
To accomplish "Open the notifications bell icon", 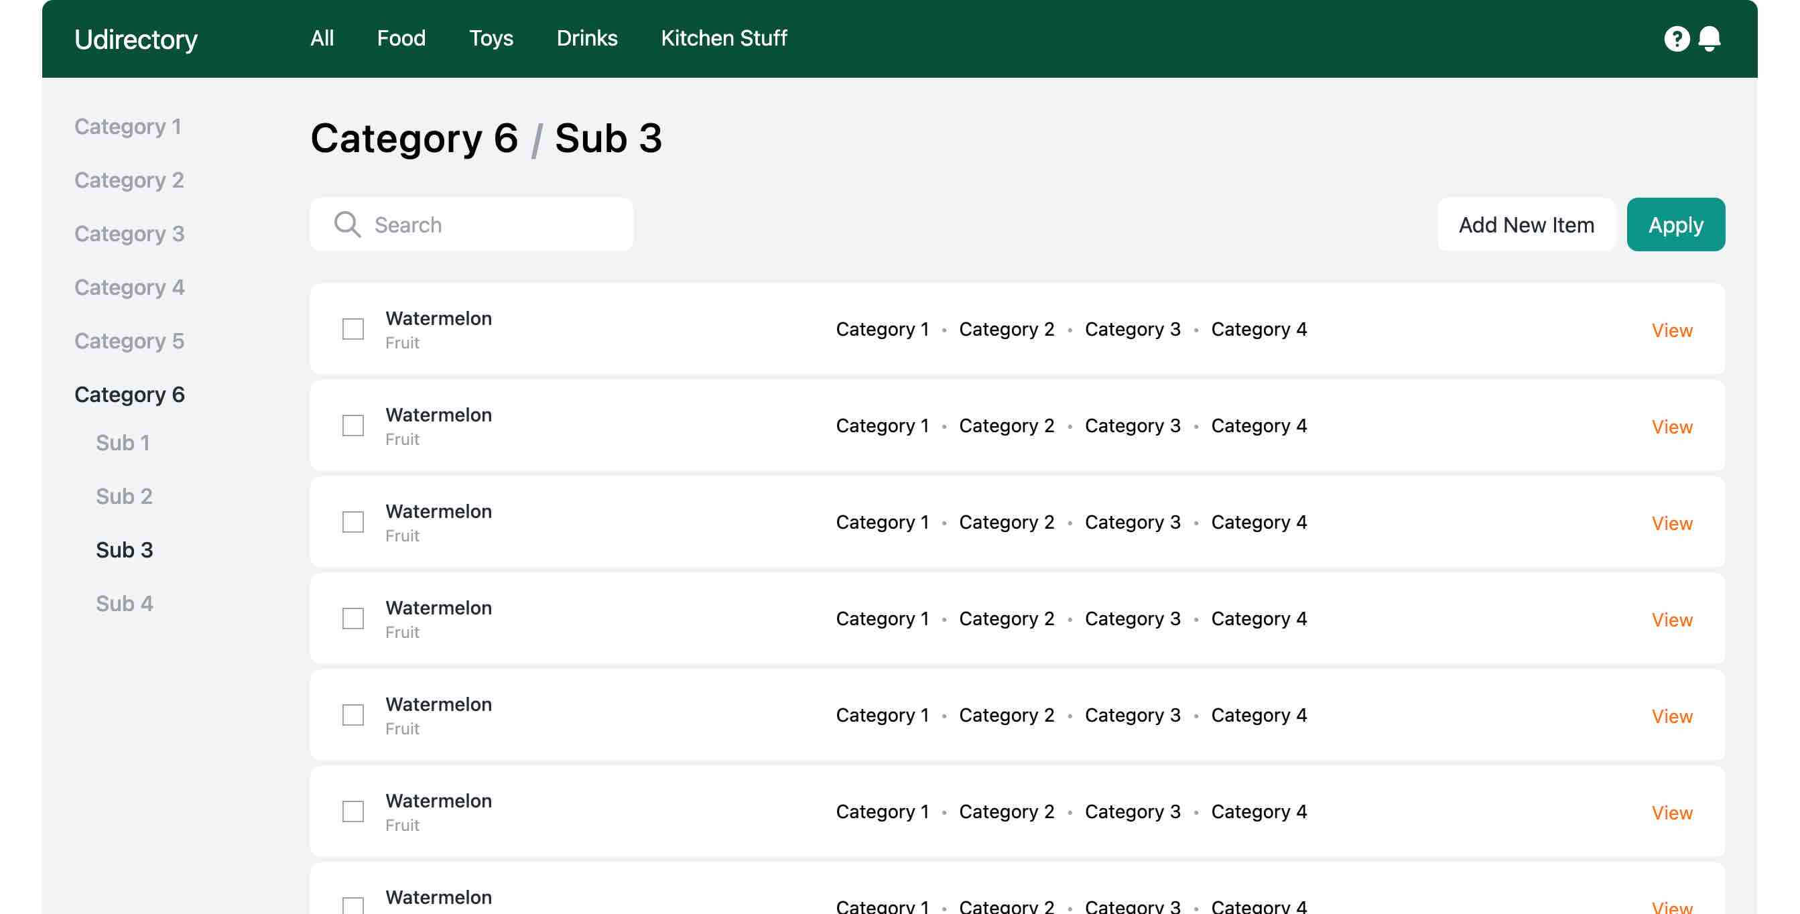I will tap(1709, 38).
